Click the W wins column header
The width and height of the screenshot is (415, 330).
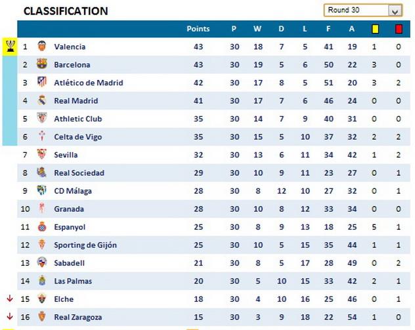[257, 29]
